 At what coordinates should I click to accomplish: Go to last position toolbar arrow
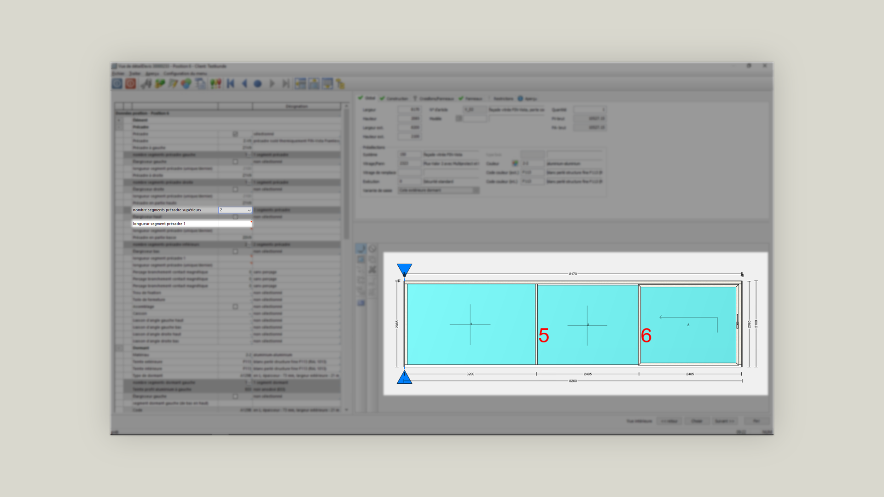point(285,84)
